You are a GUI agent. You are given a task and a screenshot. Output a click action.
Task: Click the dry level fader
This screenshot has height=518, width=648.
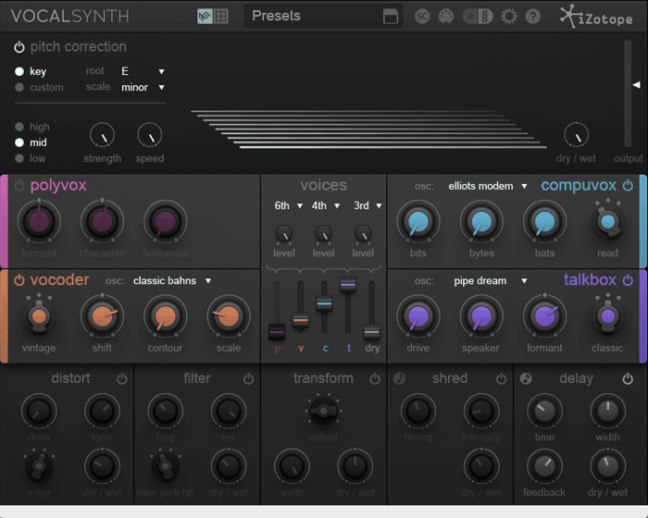(x=371, y=332)
